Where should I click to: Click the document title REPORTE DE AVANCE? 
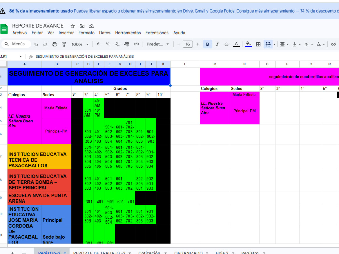point(38,26)
